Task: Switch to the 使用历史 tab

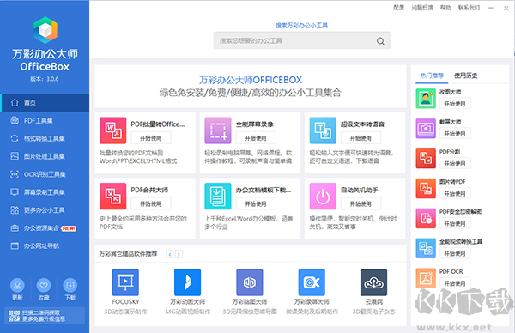Action: click(466, 76)
